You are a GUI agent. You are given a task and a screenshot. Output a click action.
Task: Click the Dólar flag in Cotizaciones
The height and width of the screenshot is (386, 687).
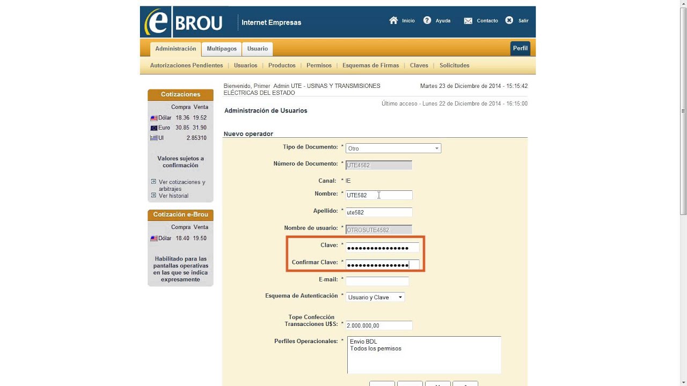pyautogui.click(x=154, y=118)
